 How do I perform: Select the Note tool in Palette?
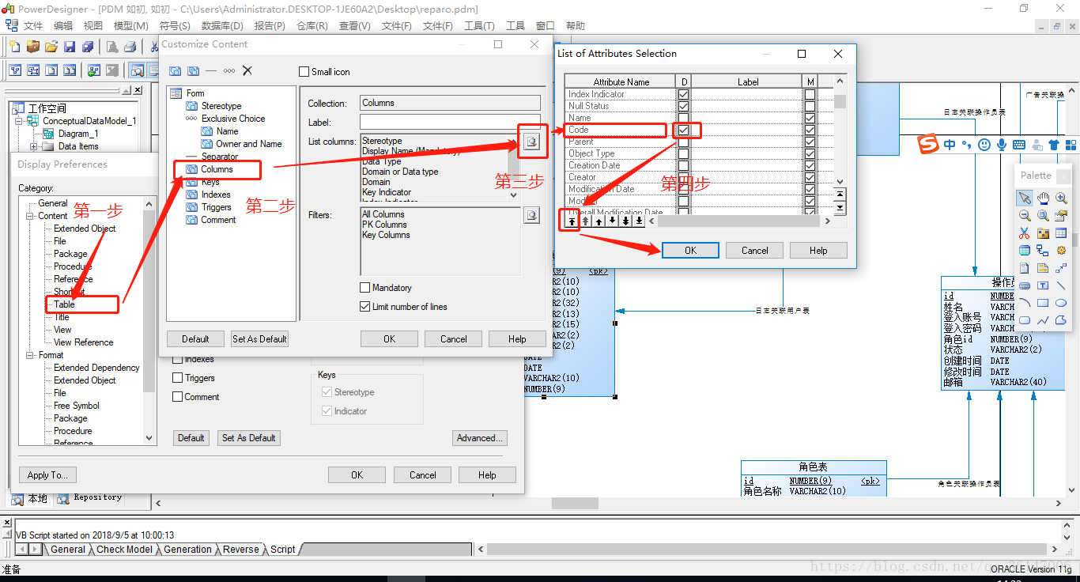pyautogui.click(x=1043, y=268)
